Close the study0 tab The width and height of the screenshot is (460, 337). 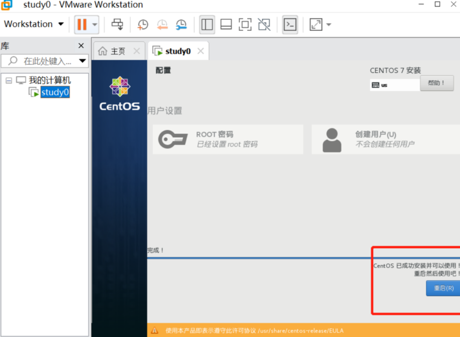[201, 51]
